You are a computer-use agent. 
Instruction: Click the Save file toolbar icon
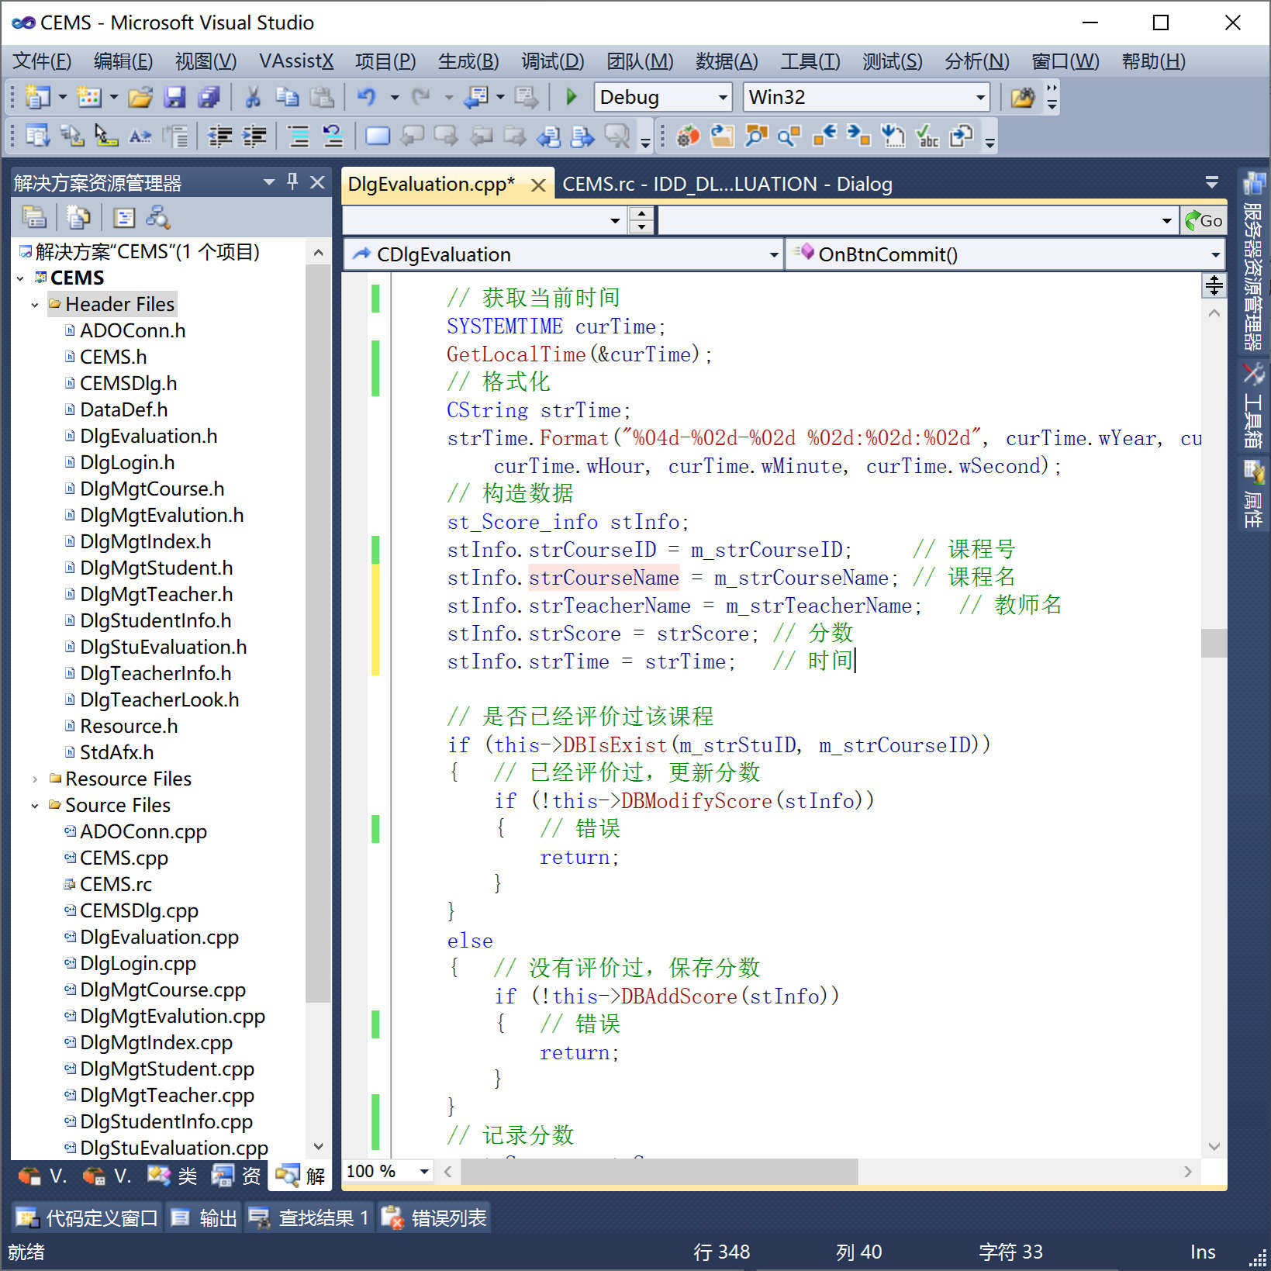[175, 97]
